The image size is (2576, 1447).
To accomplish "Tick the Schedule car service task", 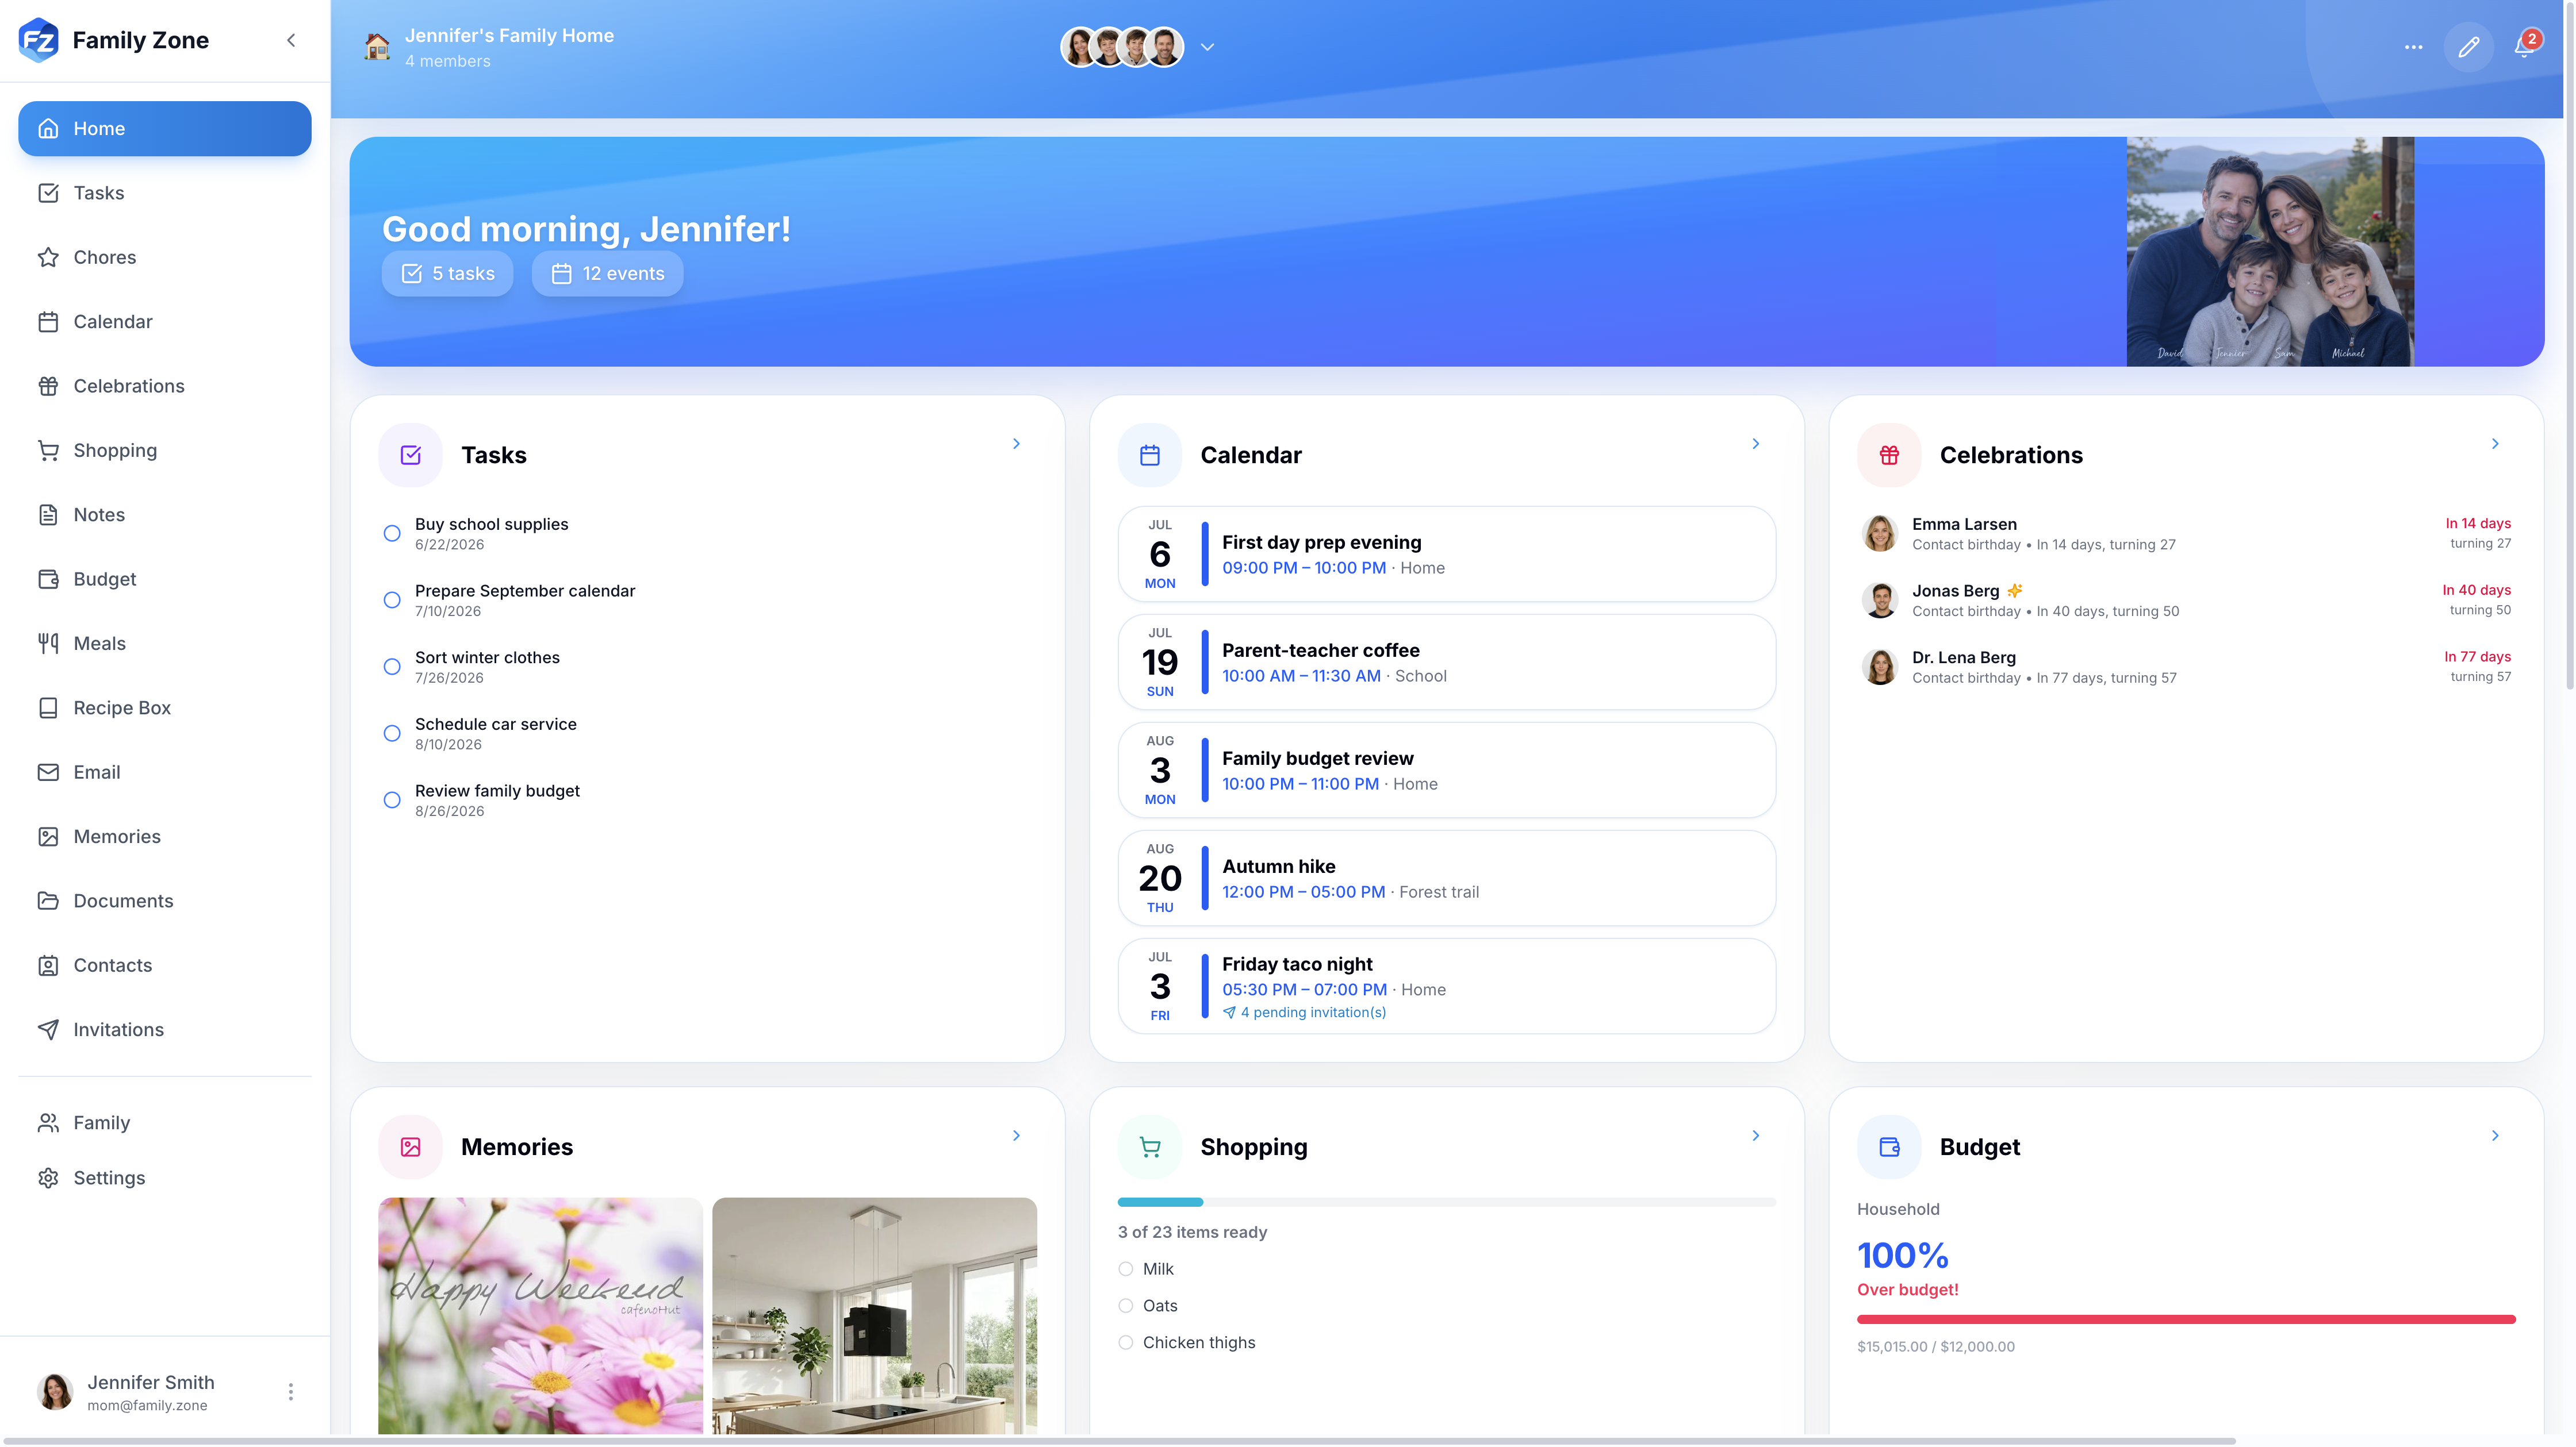I will (x=392, y=733).
